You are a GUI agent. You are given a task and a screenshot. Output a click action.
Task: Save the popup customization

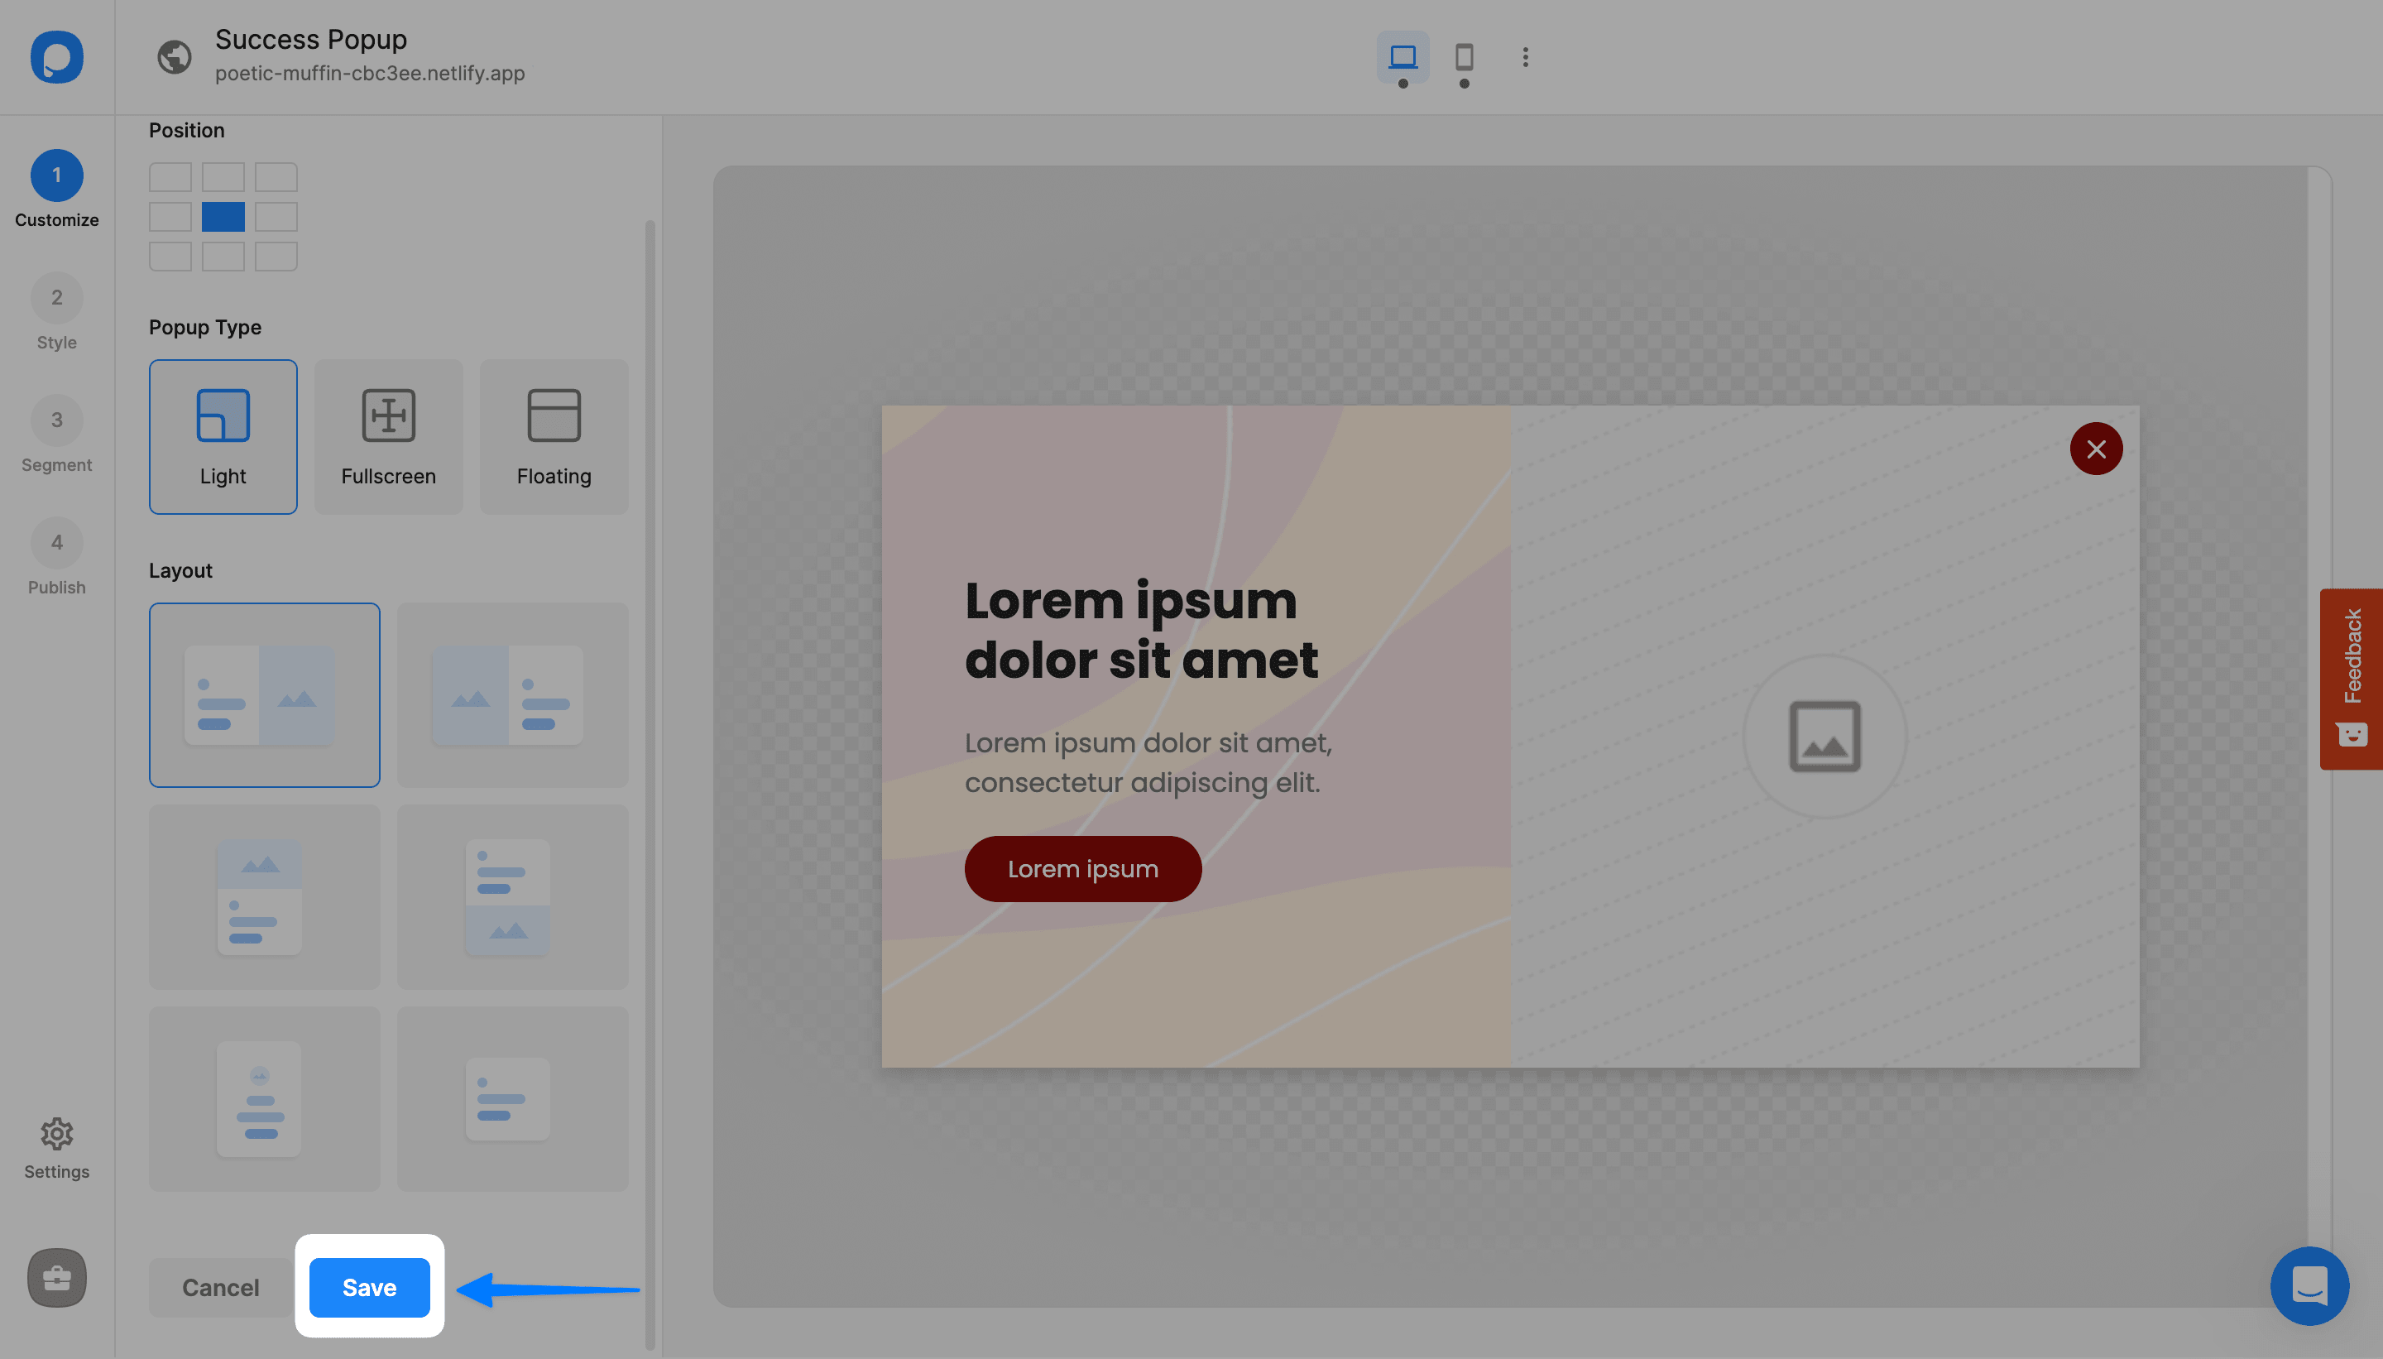368,1287
